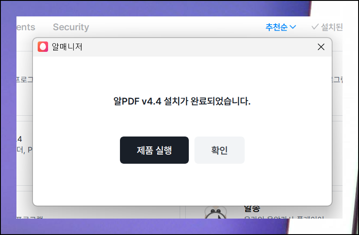Click the 프로그 text at left edge
The image size is (359, 235).
pos(25,79)
